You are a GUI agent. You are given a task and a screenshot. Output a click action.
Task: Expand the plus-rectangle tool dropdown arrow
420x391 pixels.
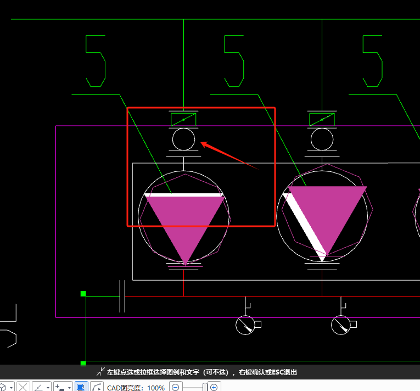(x=69, y=388)
